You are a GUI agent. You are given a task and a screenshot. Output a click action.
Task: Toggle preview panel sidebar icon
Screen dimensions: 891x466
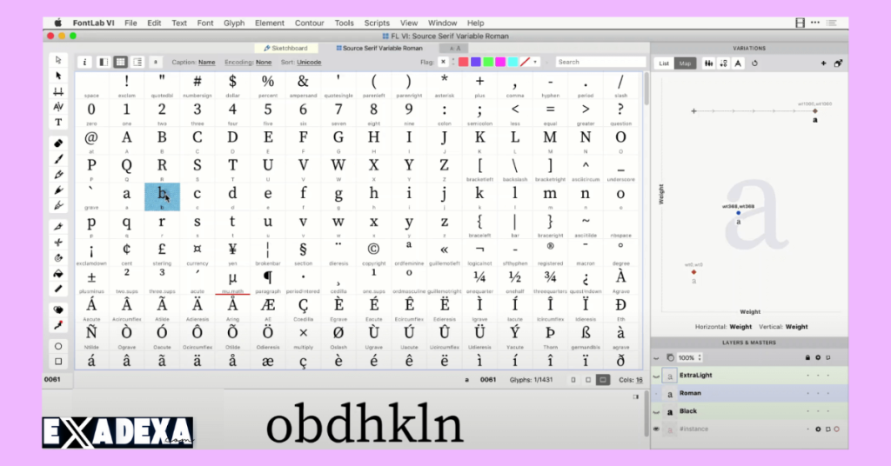[x=636, y=396]
